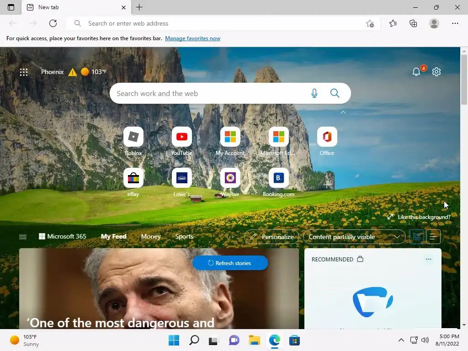The width and height of the screenshot is (468, 351).
Task: Open taskbar weather widget
Action: pyautogui.click(x=25, y=340)
